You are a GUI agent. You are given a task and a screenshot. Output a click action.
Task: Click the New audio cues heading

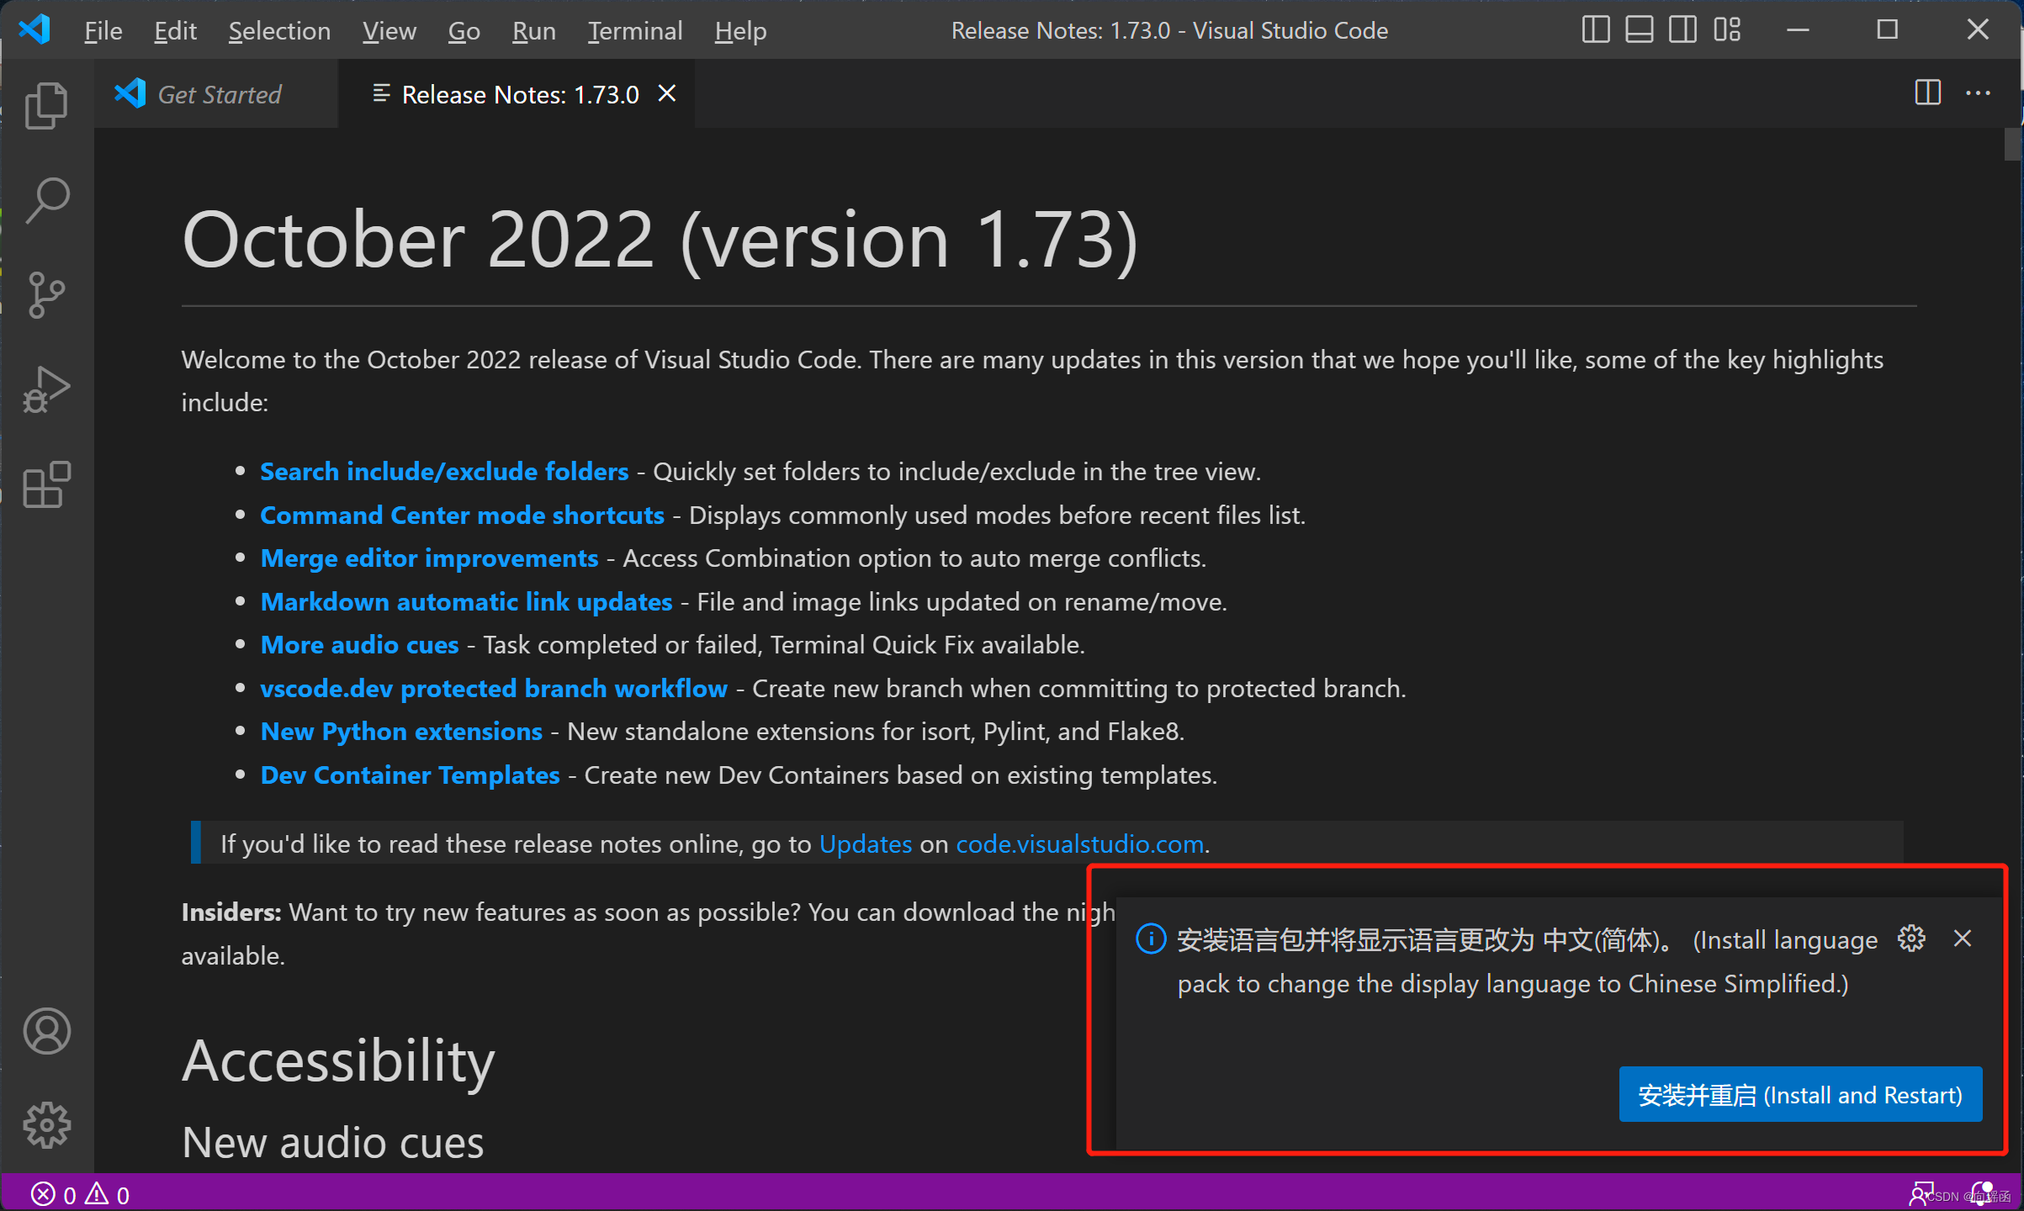333,1142
